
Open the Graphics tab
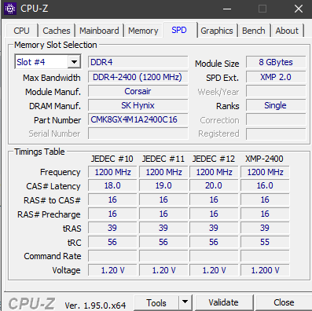[x=217, y=31]
